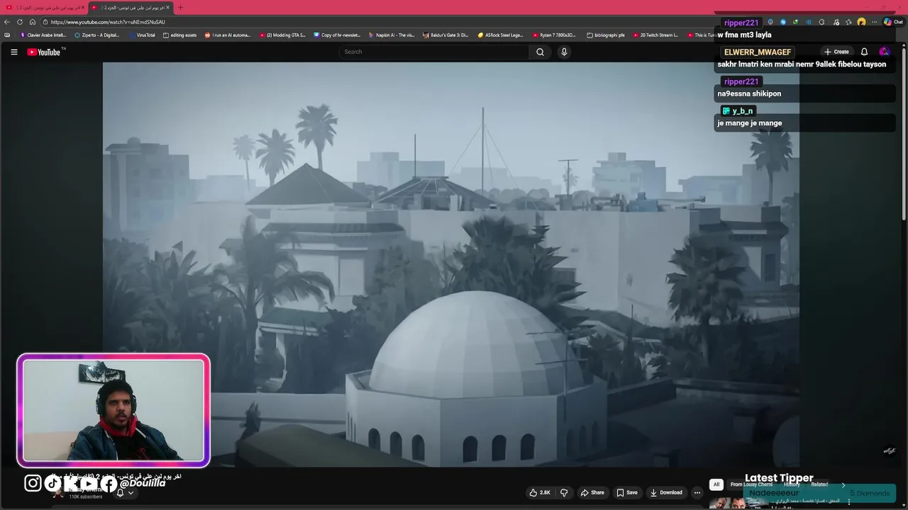Select the From Louay Cherni chip

[x=751, y=484]
